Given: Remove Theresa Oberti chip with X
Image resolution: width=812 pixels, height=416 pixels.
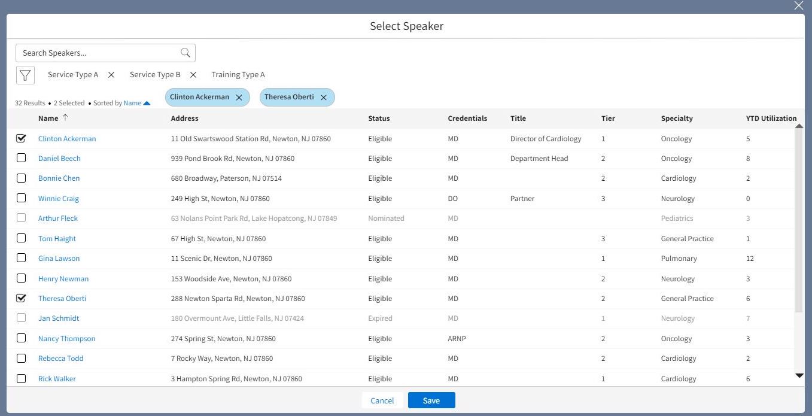Looking at the screenshot, I should [x=324, y=98].
